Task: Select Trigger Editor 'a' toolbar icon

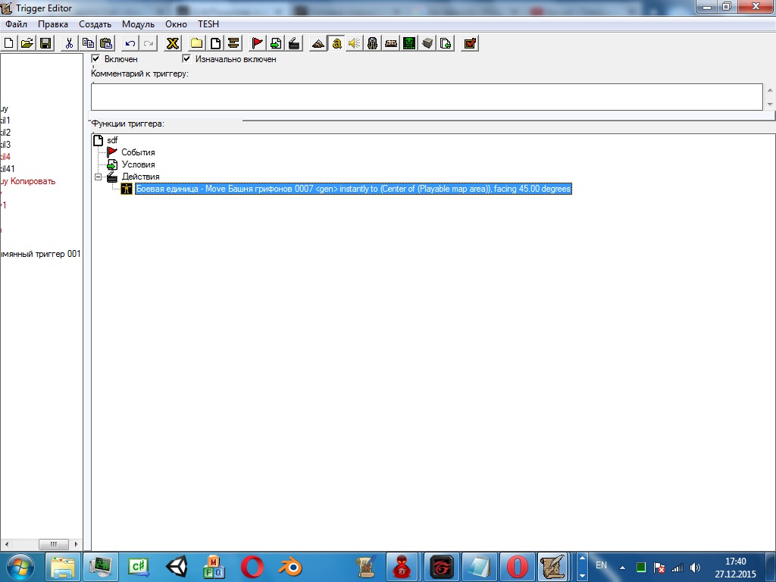Action: (x=336, y=43)
